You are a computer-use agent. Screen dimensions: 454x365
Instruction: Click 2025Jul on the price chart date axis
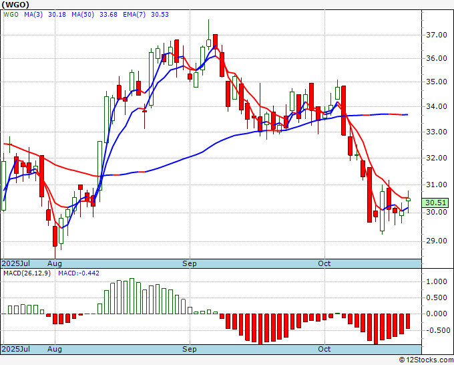16,263
